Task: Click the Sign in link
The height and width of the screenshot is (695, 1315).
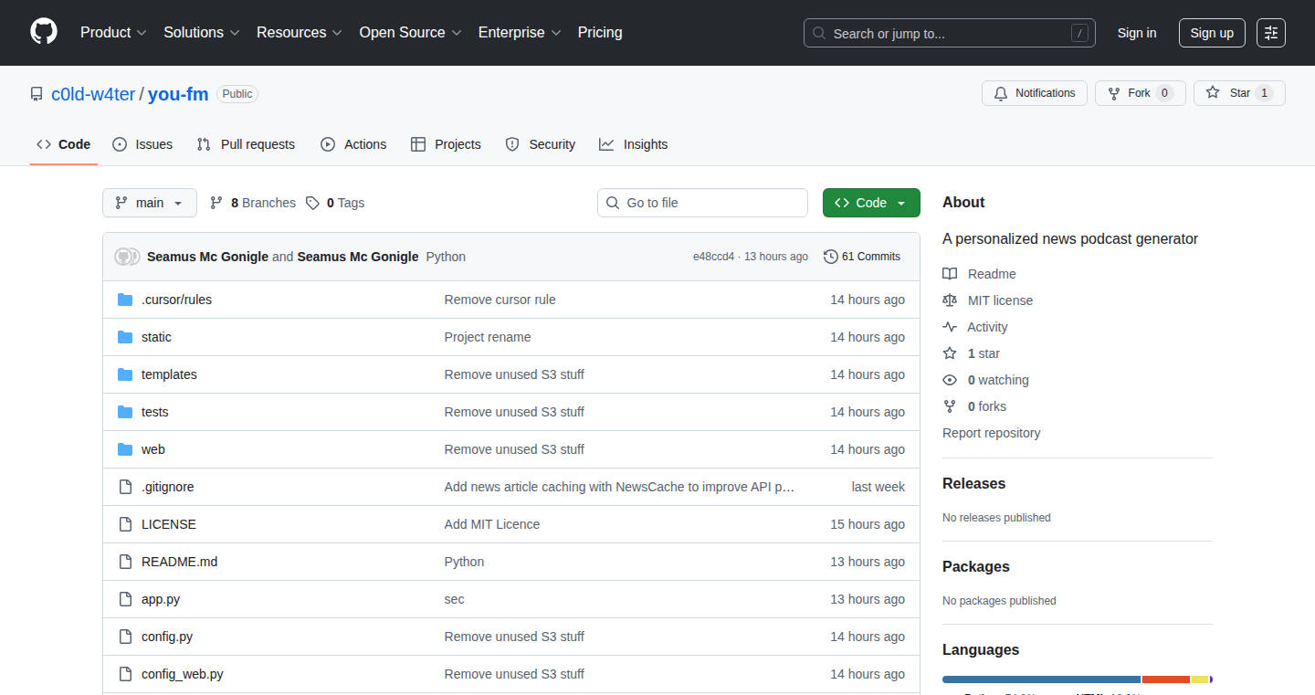Action: click(x=1137, y=33)
